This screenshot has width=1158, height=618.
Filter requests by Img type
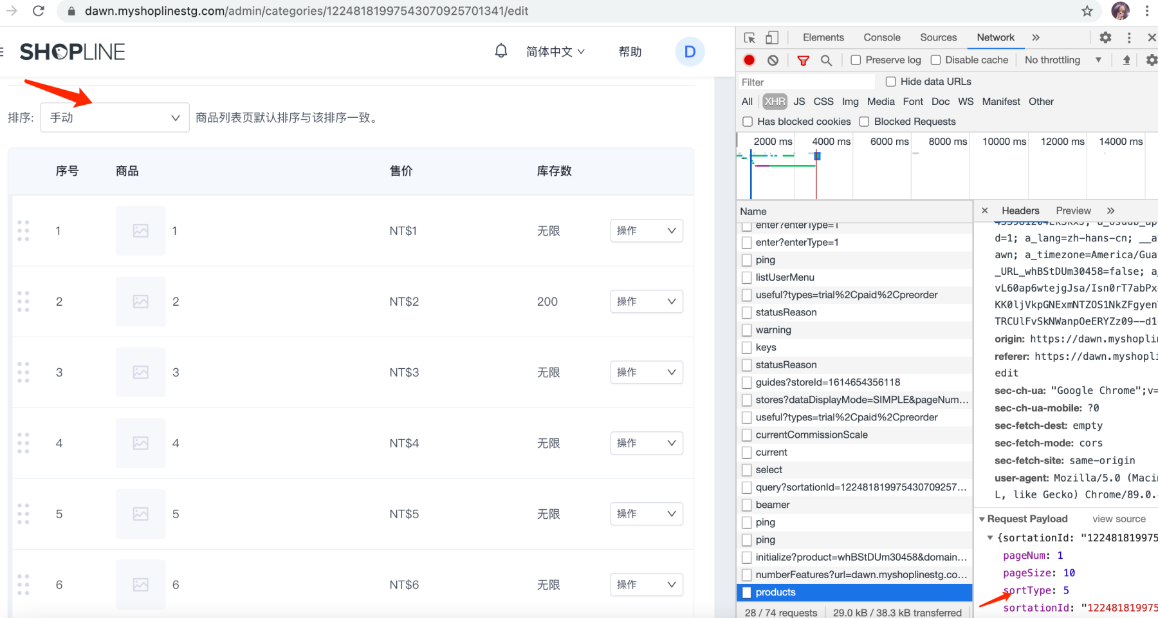tap(850, 102)
